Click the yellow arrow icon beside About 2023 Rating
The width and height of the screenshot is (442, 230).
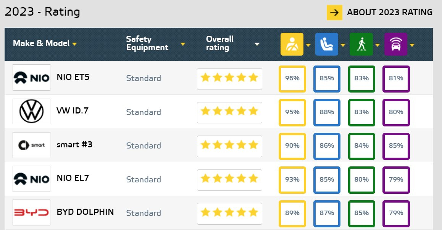pos(334,12)
